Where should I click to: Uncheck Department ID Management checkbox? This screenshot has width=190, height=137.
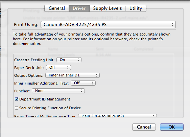pyautogui.click(x=17, y=99)
